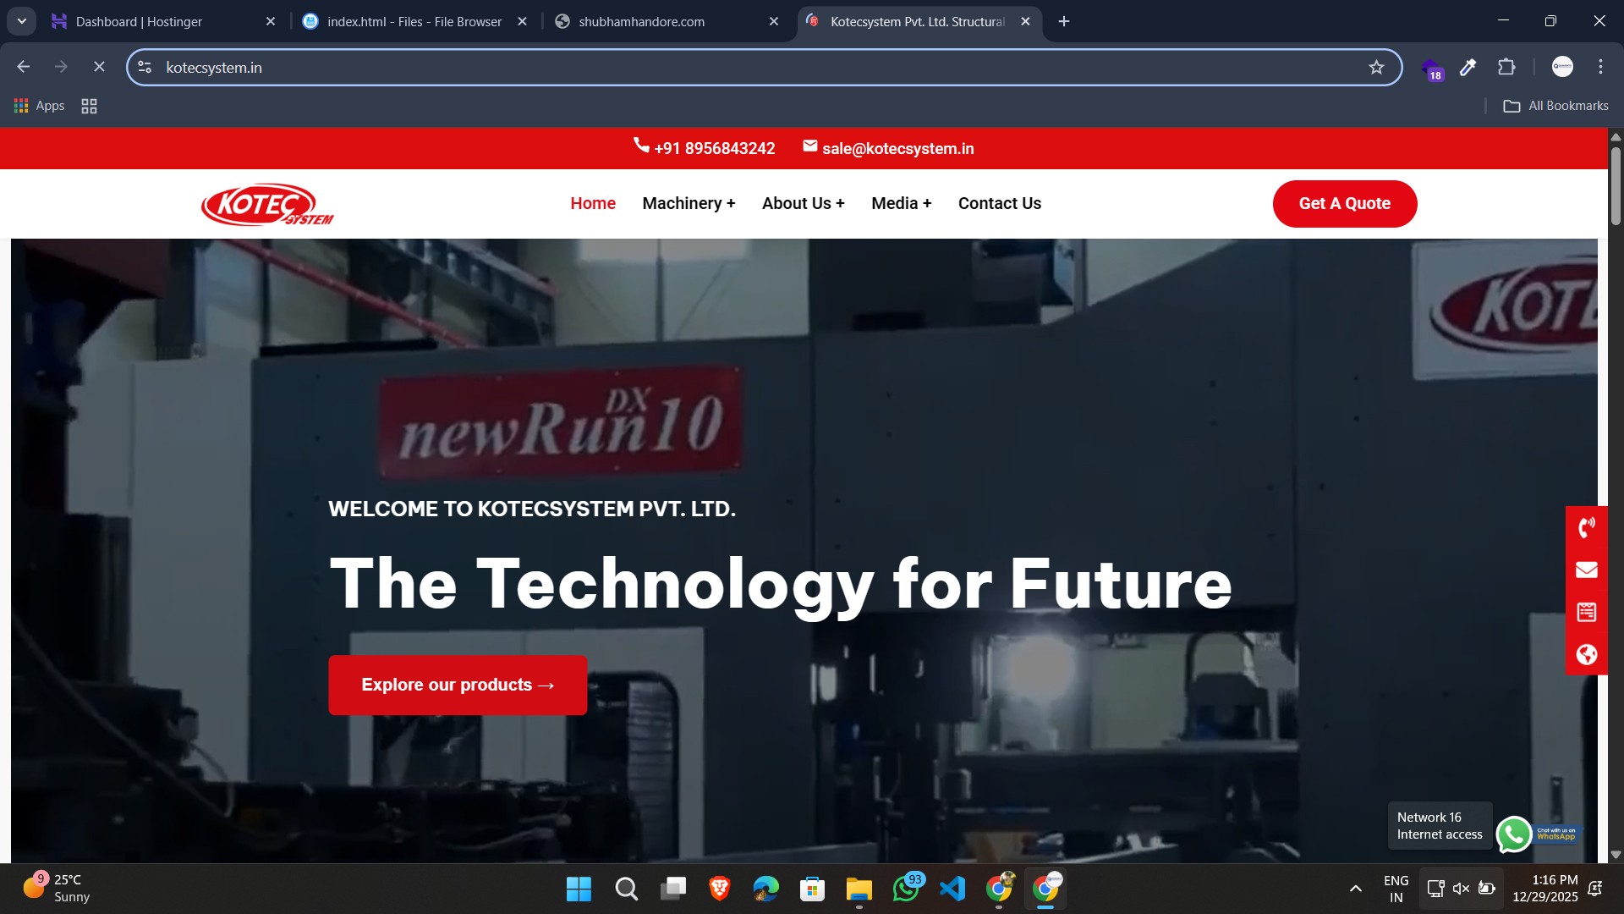Open a new browser tab
Image resolution: width=1624 pixels, height=914 pixels.
click(x=1064, y=21)
